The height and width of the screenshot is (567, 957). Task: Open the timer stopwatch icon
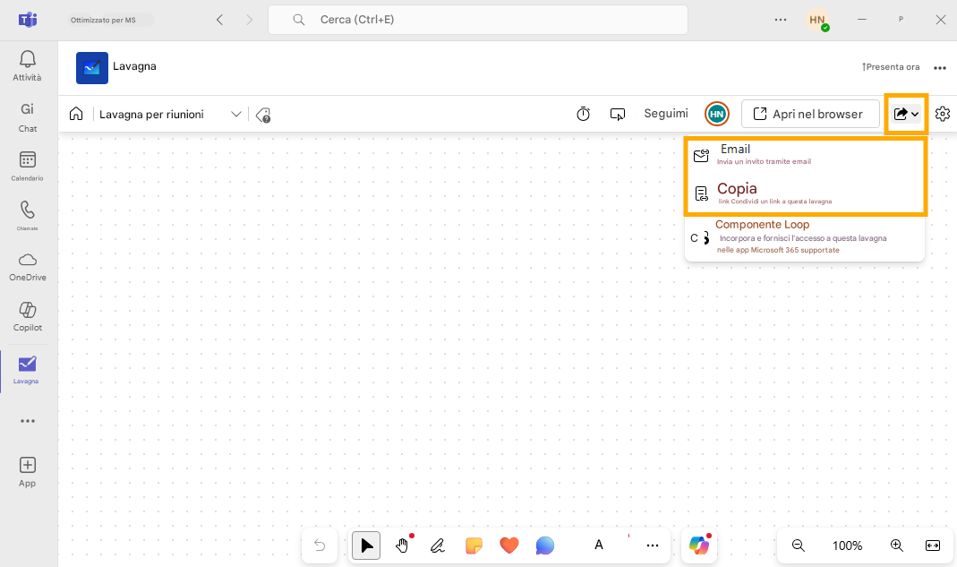tap(584, 114)
